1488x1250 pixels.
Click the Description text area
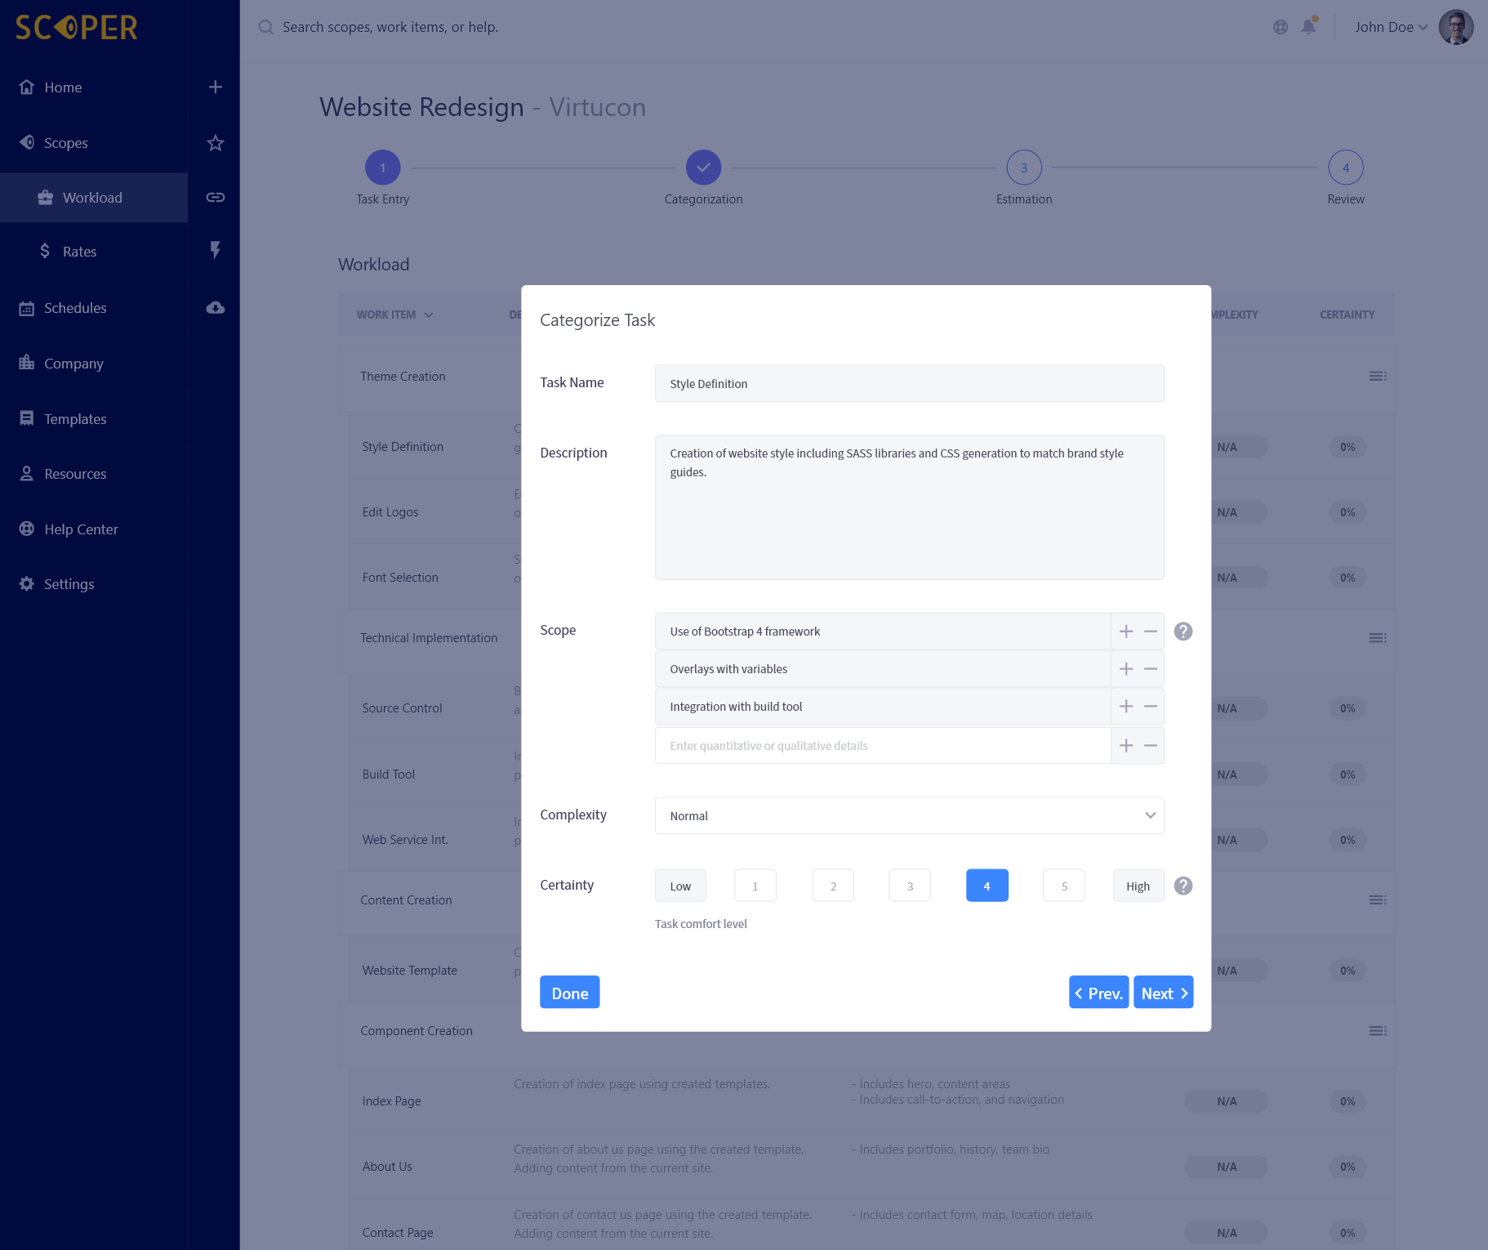point(909,507)
